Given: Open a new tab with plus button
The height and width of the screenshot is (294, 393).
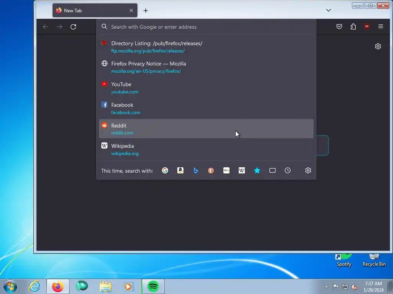Looking at the screenshot, I should click(145, 10).
